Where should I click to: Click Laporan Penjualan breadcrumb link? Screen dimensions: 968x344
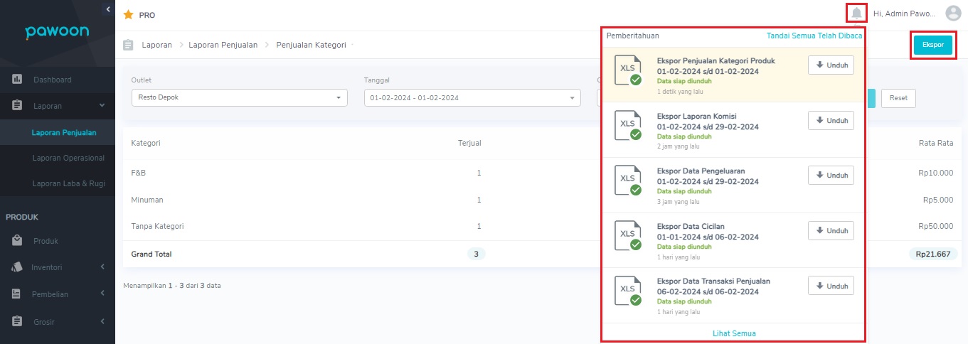tap(223, 45)
